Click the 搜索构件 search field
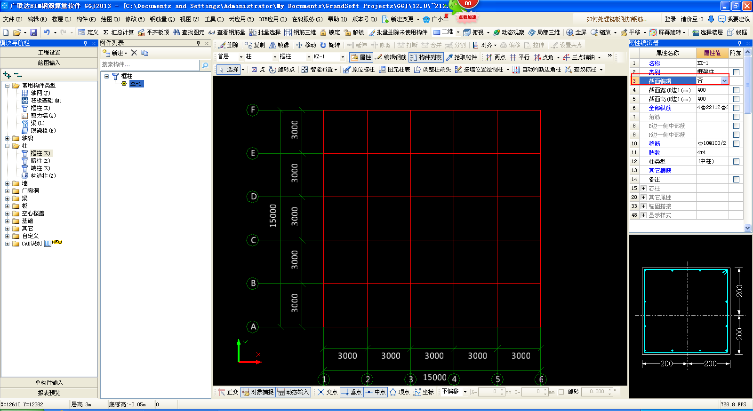Image resolution: width=753 pixels, height=411 pixels. [x=150, y=65]
